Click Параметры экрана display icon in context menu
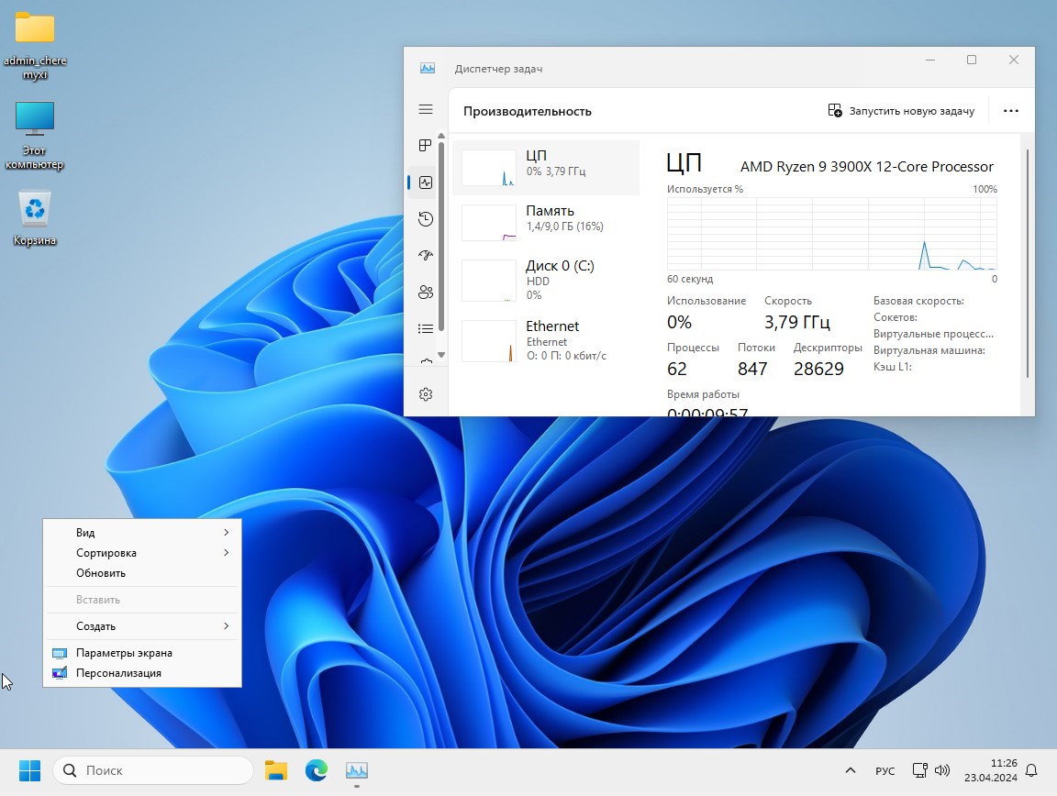Viewport: 1057px width, 796px height. click(x=60, y=653)
